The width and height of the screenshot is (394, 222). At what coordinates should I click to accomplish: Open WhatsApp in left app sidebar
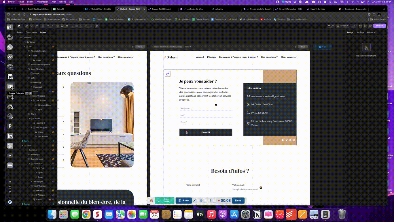tap(10, 47)
